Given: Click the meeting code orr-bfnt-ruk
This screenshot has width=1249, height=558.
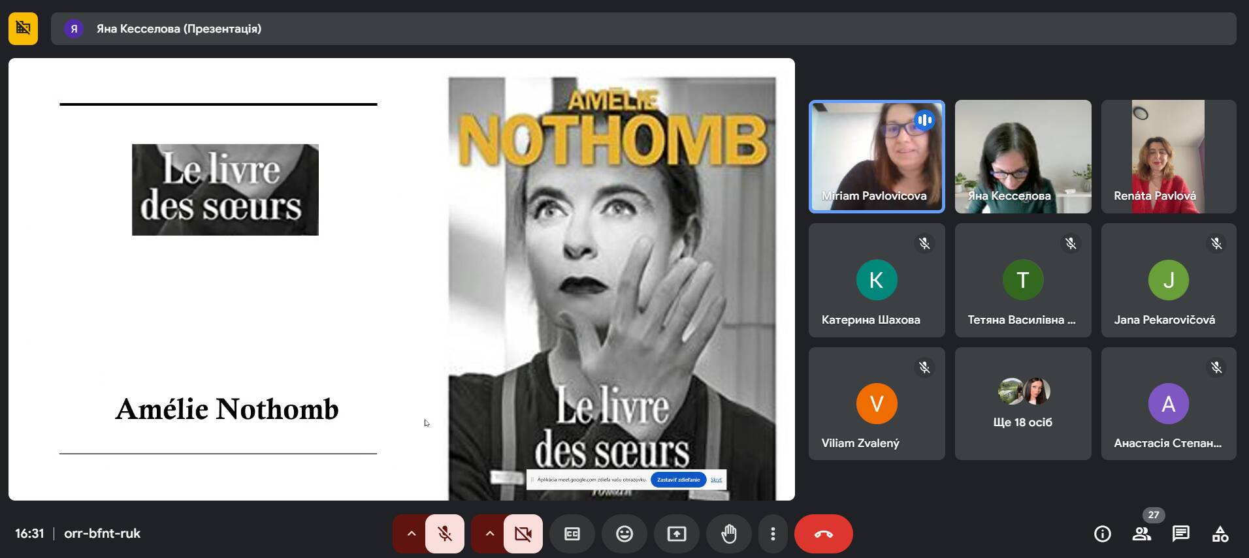Looking at the screenshot, I should pyautogui.click(x=103, y=533).
